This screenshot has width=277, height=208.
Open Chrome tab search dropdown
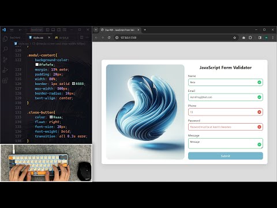pyautogui.click(x=96, y=30)
